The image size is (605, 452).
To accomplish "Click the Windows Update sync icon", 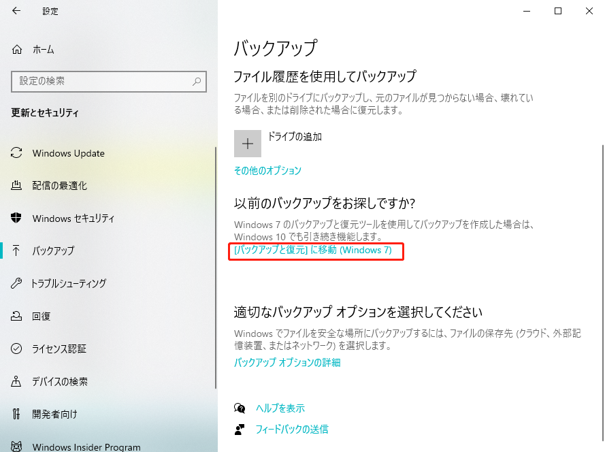I will pos(16,153).
